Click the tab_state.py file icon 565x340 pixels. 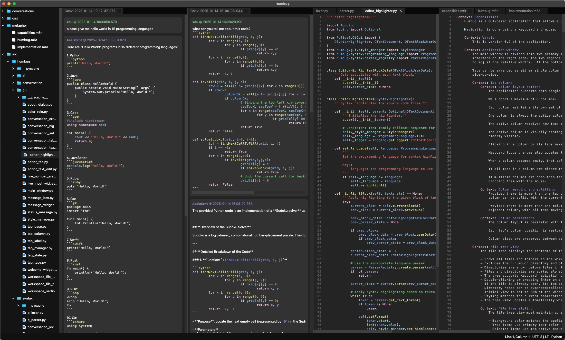tap(24, 255)
